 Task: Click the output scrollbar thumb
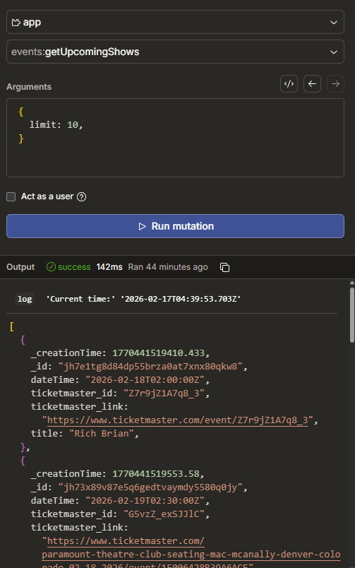pyautogui.click(x=351, y=315)
